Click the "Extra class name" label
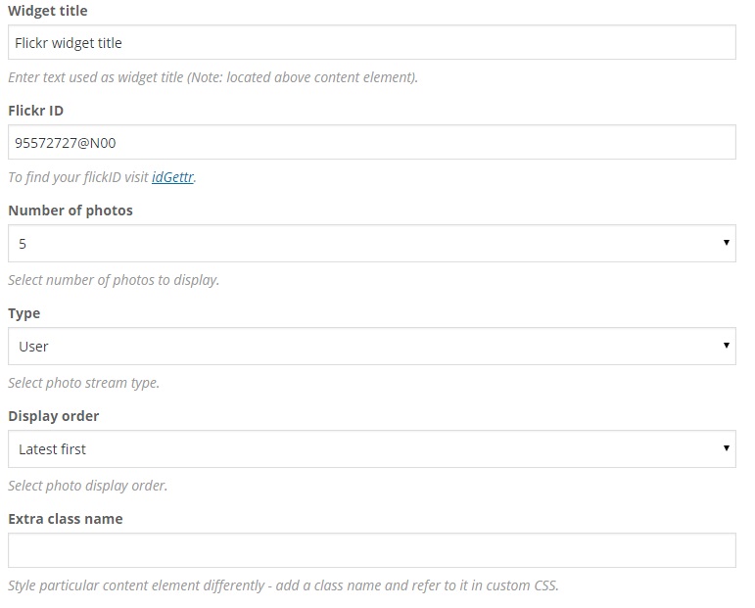This screenshot has height=608, width=755. [65, 519]
